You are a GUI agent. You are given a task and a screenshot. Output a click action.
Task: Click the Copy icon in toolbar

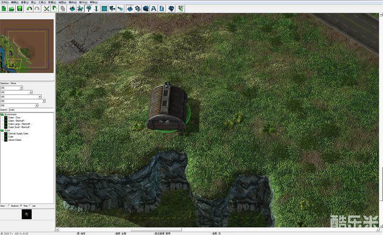pyautogui.click(x=55, y=9)
